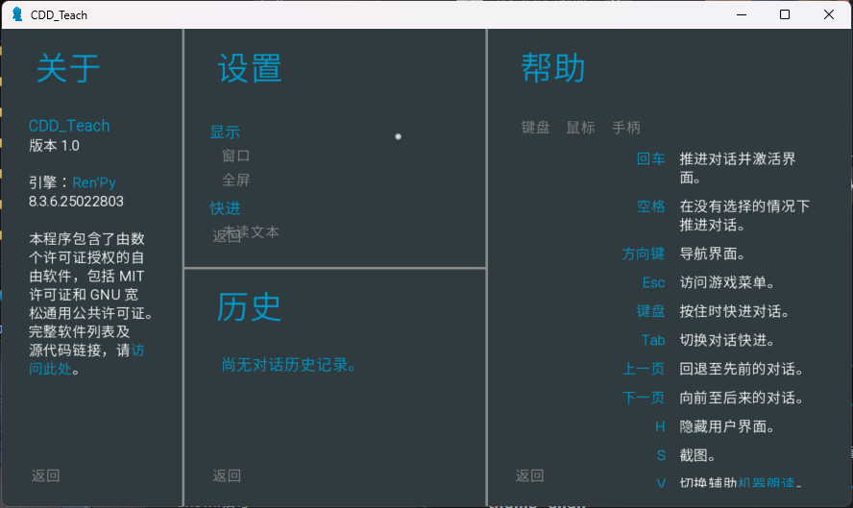Click the 8.3.6.25022803 engine version text
Screen dimensions: 853x508
tap(76, 202)
